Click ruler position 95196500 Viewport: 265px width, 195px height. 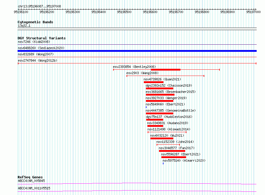tap(124, 12)
